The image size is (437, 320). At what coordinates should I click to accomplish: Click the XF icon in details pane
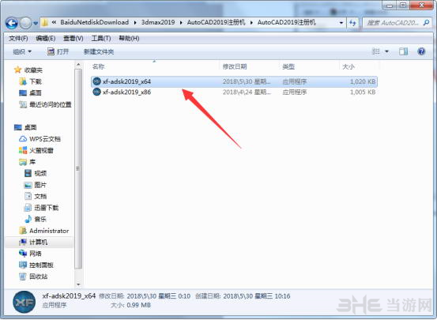(x=24, y=302)
